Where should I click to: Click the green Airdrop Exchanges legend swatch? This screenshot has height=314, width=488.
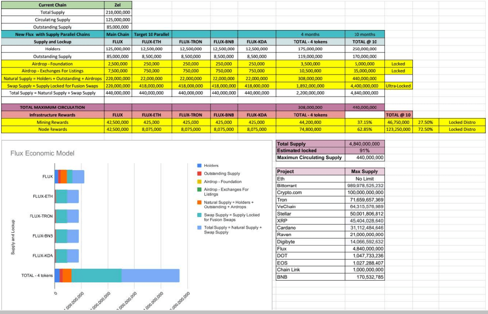[199, 190]
